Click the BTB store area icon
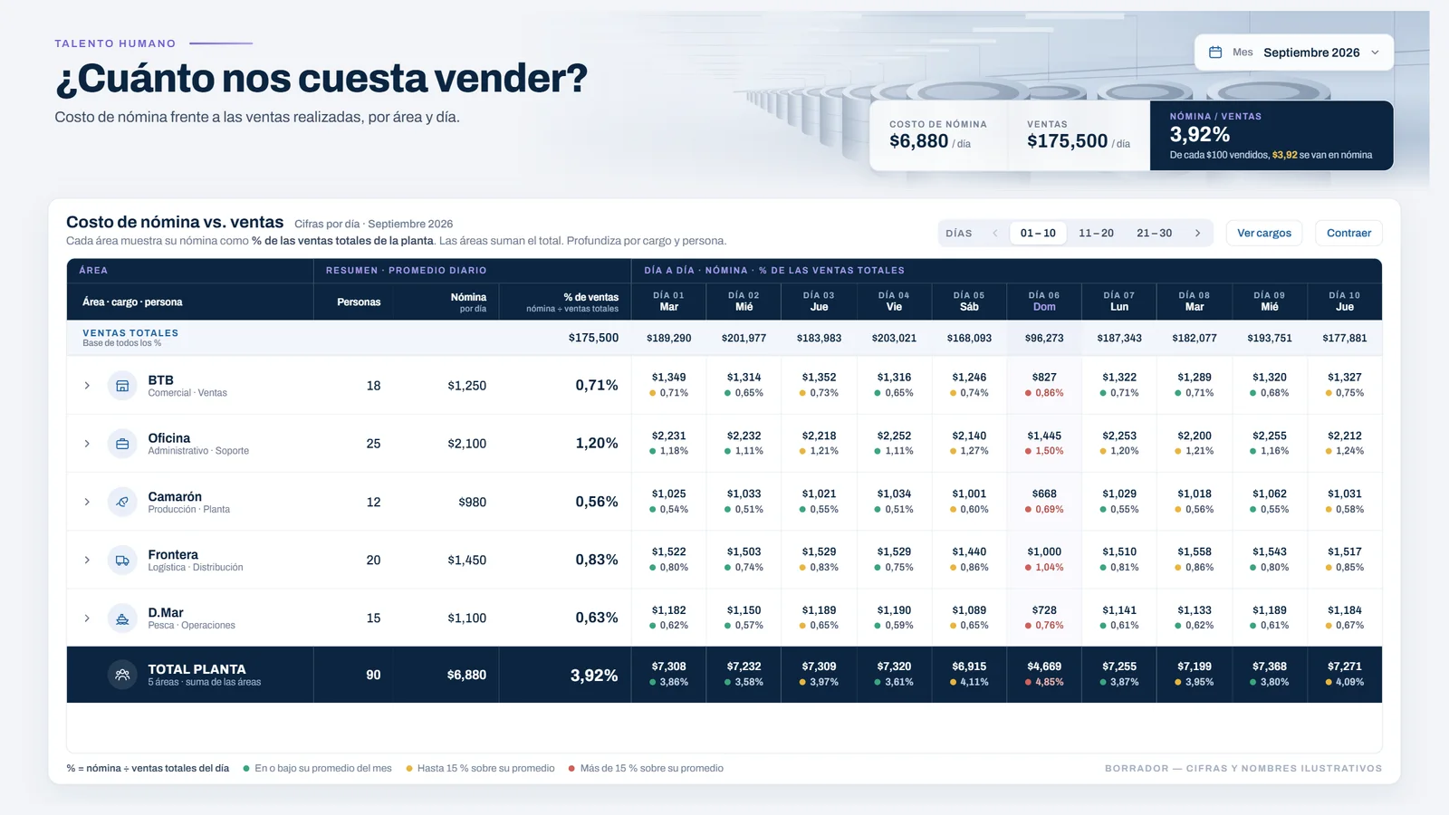 click(x=122, y=386)
